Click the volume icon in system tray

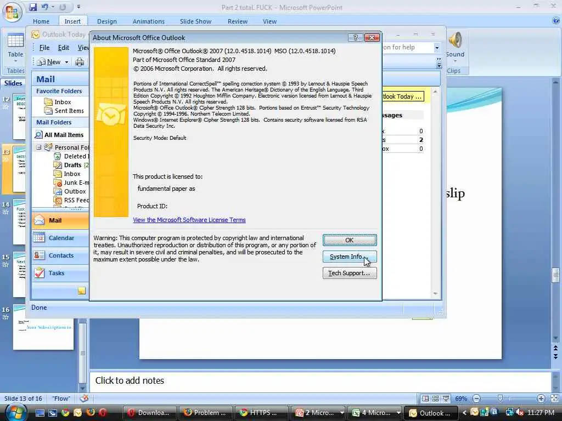point(519,413)
